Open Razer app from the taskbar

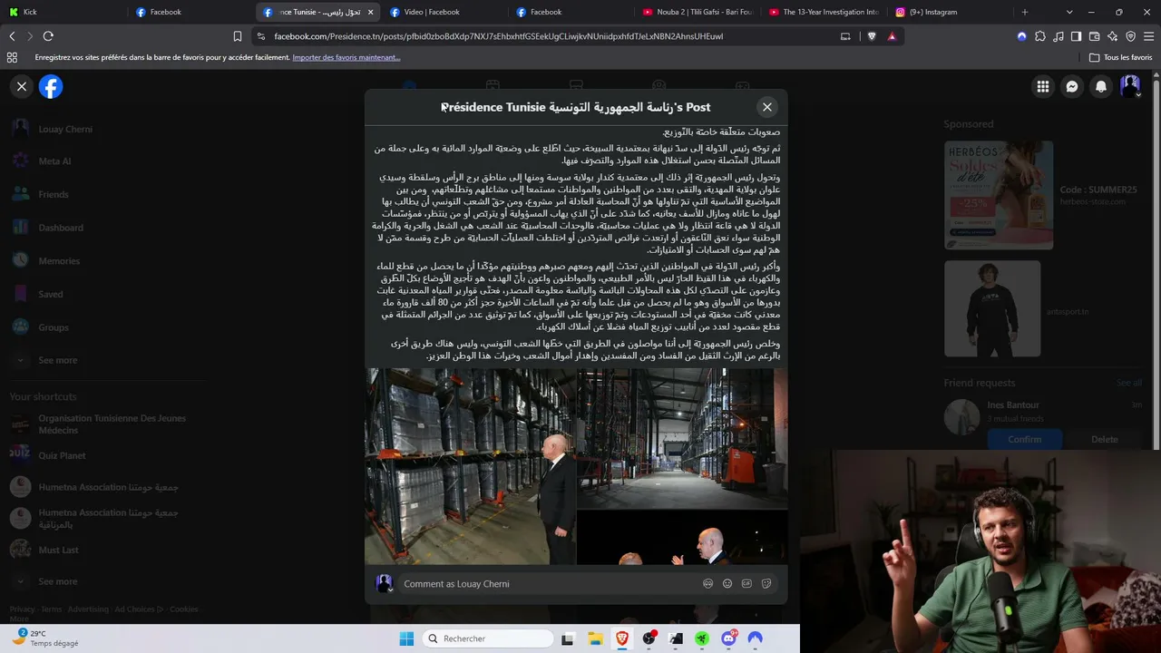(x=701, y=638)
